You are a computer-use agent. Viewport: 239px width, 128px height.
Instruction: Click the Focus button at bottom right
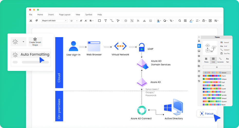pos(207,114)
